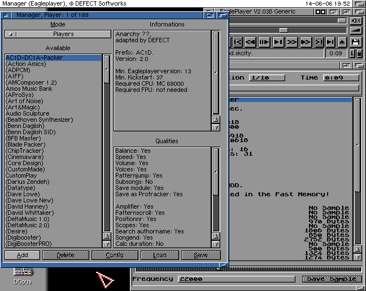Select Audio Sculpture in the list
The width and height of the screenshot is (366, 291).
[53, 113]
